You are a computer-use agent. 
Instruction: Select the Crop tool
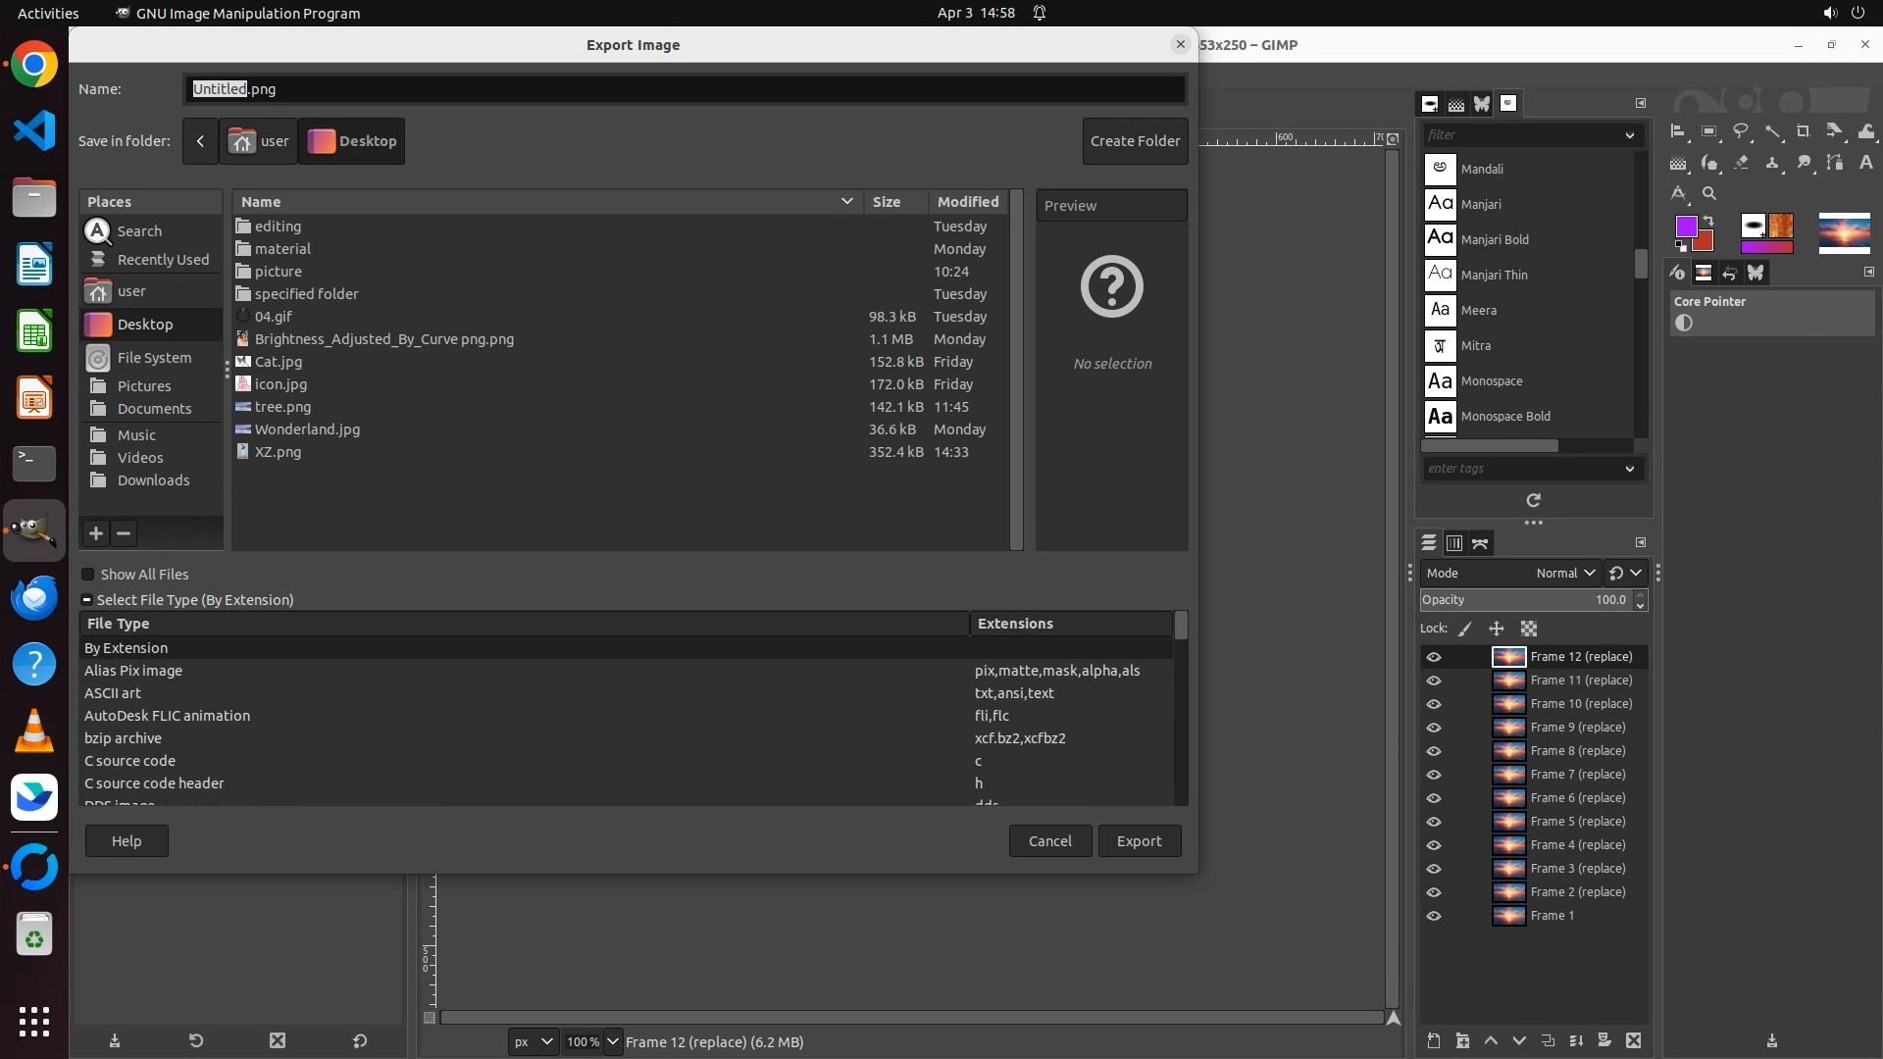tap(1803, 131)
